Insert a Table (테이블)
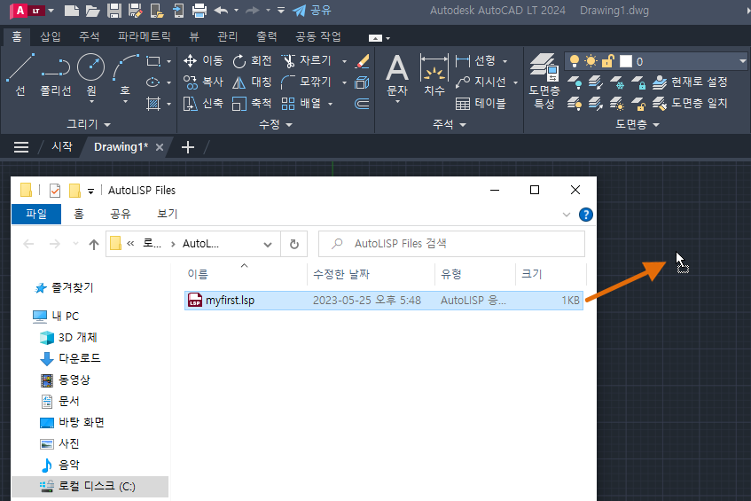This screenshot has width=751, height=501. [481, 103]
